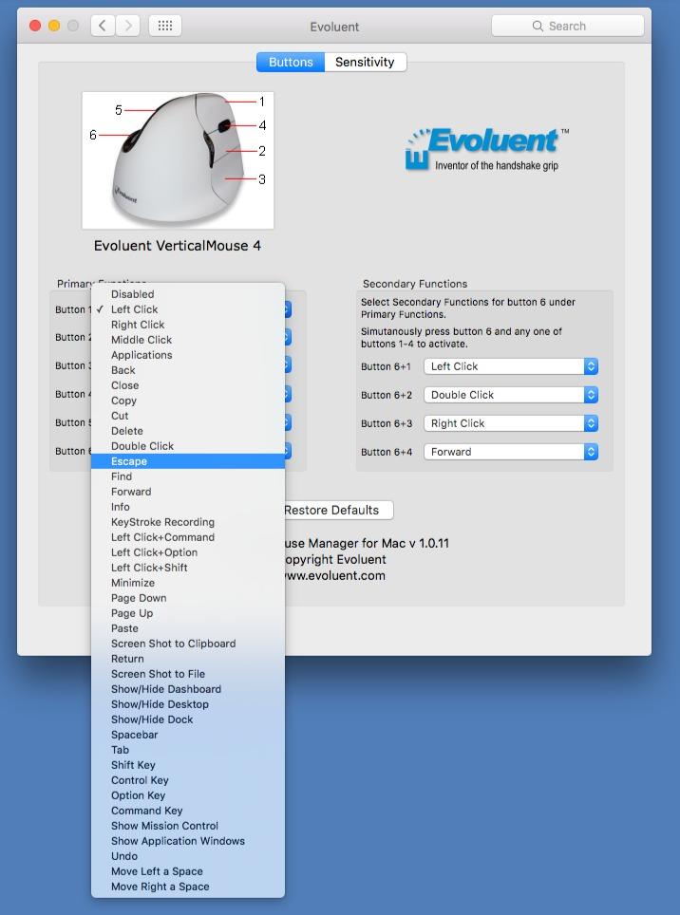Select Show/Hide Desktop
Image resolution: width=680 pixels, height=915 pixels.
(188, 703)
